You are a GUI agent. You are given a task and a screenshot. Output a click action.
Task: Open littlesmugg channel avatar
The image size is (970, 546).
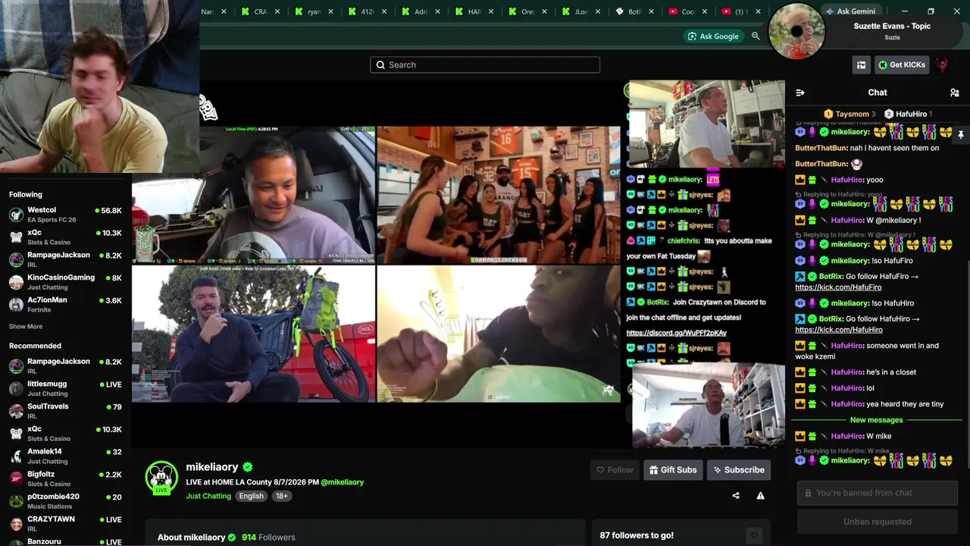point(16,389)
